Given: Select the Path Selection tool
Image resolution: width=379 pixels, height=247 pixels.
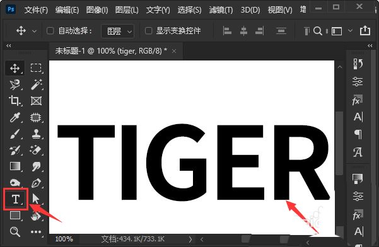Looking at the screenshot, I should (x=36, y=199).
